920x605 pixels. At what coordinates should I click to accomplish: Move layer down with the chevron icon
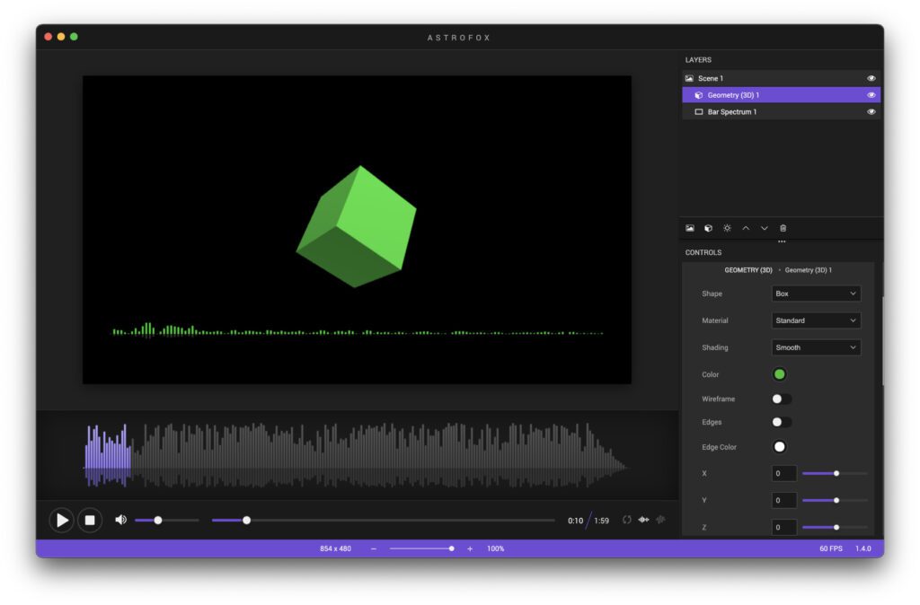pos(765,228)
